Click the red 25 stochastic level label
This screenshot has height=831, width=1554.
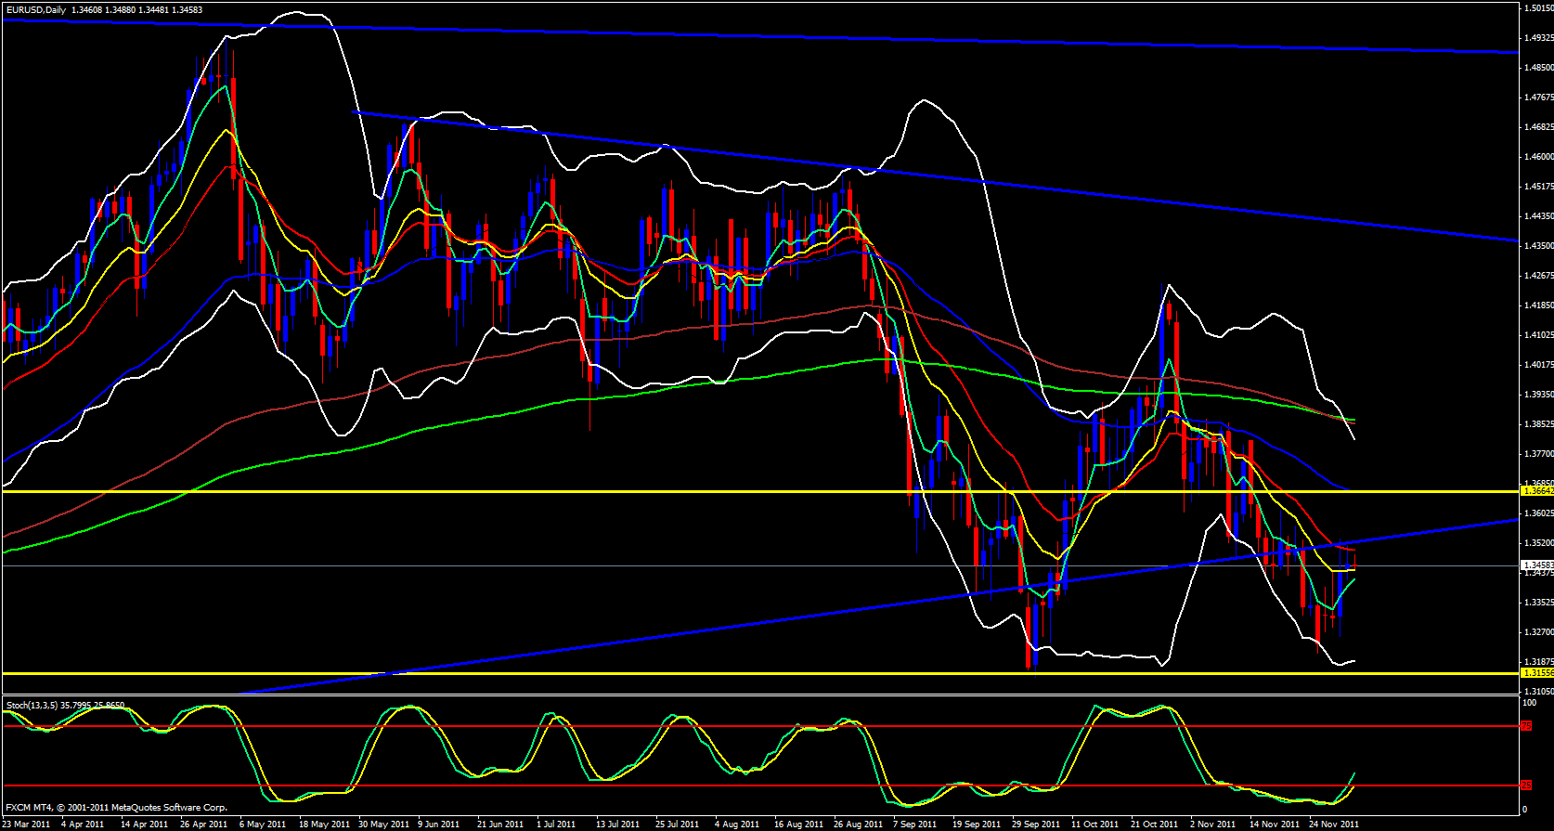pyautogui.click(x=1526, y=786)
